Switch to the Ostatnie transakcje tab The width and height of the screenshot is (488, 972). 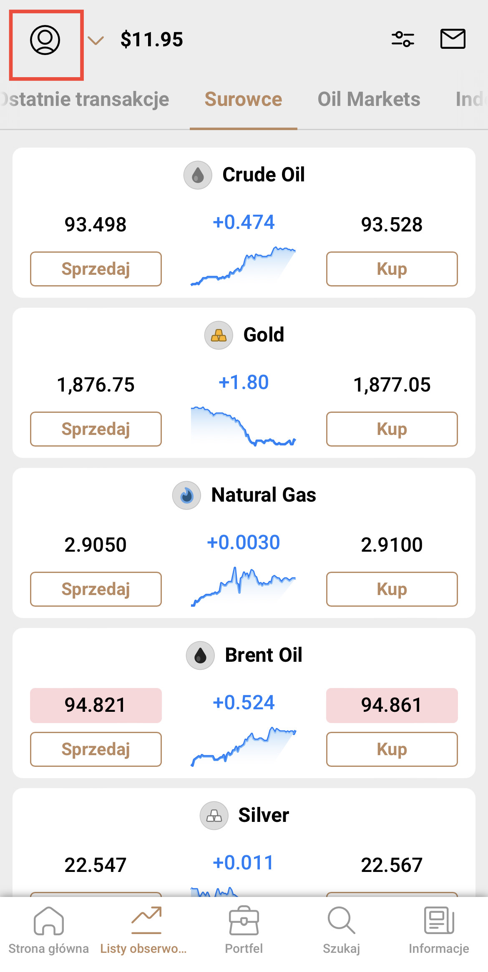pyautogui.click(x=85, y=99)
